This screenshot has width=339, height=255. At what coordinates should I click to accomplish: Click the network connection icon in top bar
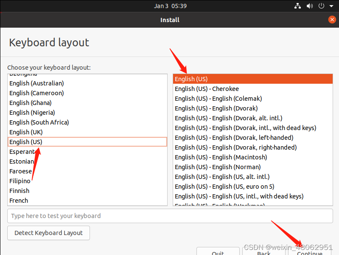click(x=297, y=6)
